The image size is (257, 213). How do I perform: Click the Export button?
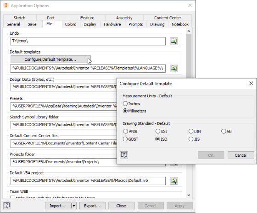click(x=92, y=206)
